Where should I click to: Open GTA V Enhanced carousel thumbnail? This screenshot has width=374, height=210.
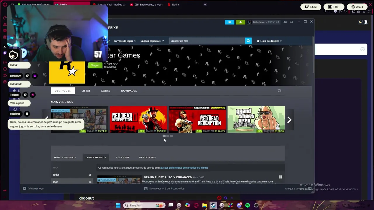point(79,120)
